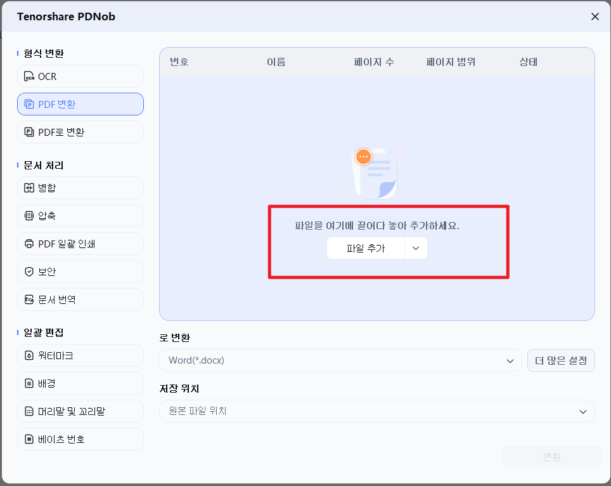This screenshot has height=486, width=611.
Task: Click the 압축 compress icon
Action: coord(29,216)
